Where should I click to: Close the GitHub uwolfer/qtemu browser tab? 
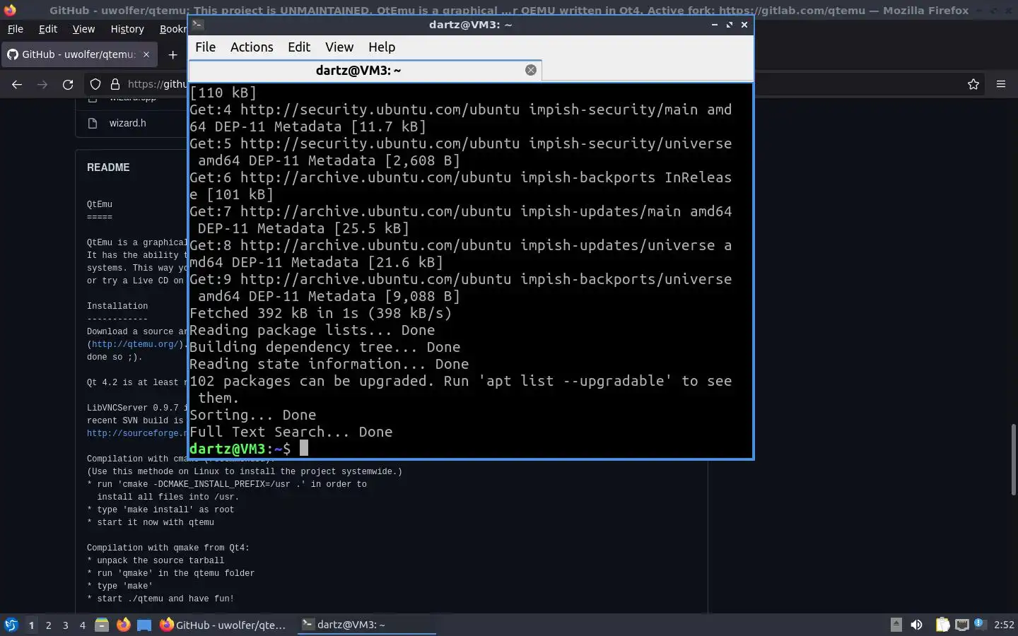pos(146,54)
